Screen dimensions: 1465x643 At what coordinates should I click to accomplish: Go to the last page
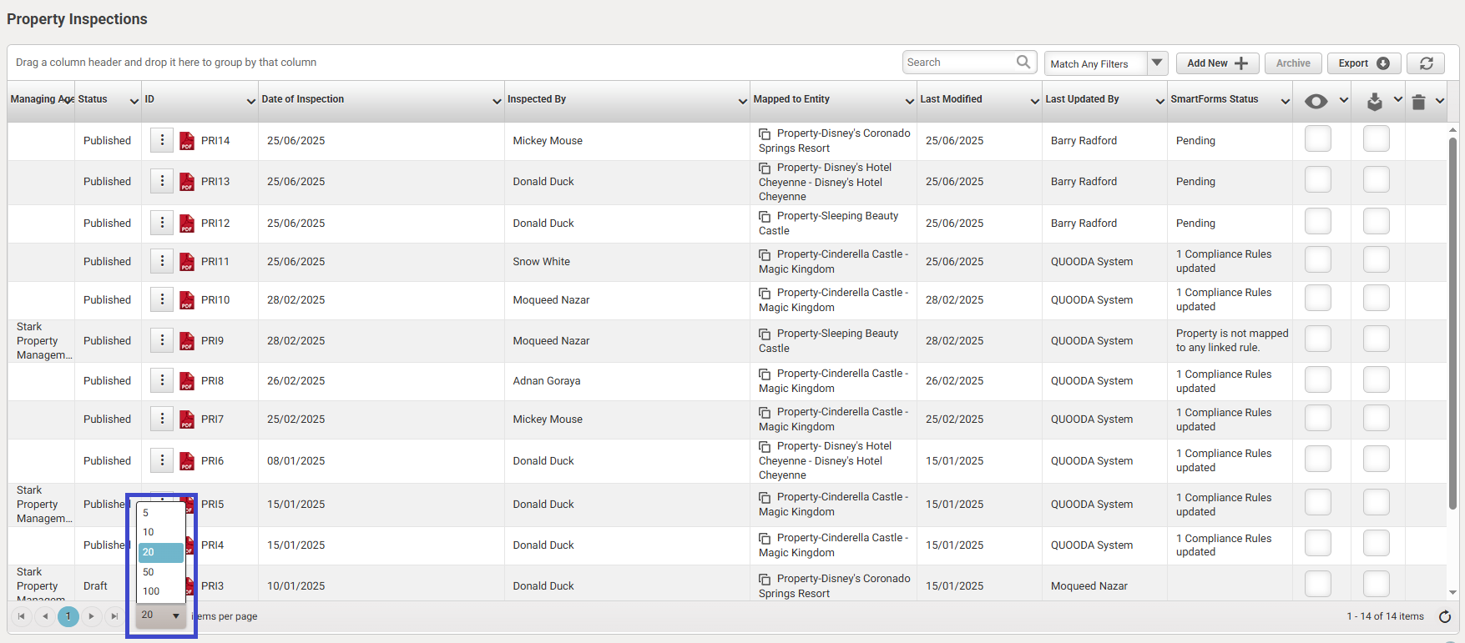(115, 616)
